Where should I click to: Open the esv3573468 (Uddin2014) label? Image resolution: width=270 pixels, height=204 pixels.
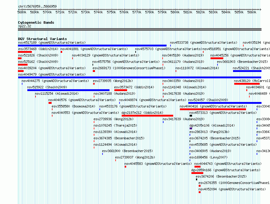click(x=38, y=49)
